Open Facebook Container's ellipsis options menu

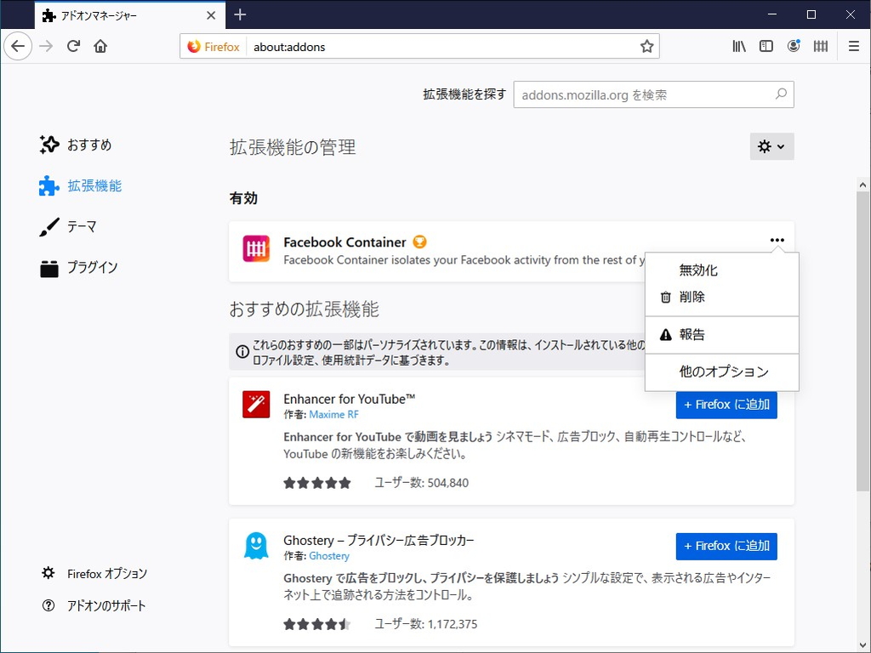click(x=777, y=240)
